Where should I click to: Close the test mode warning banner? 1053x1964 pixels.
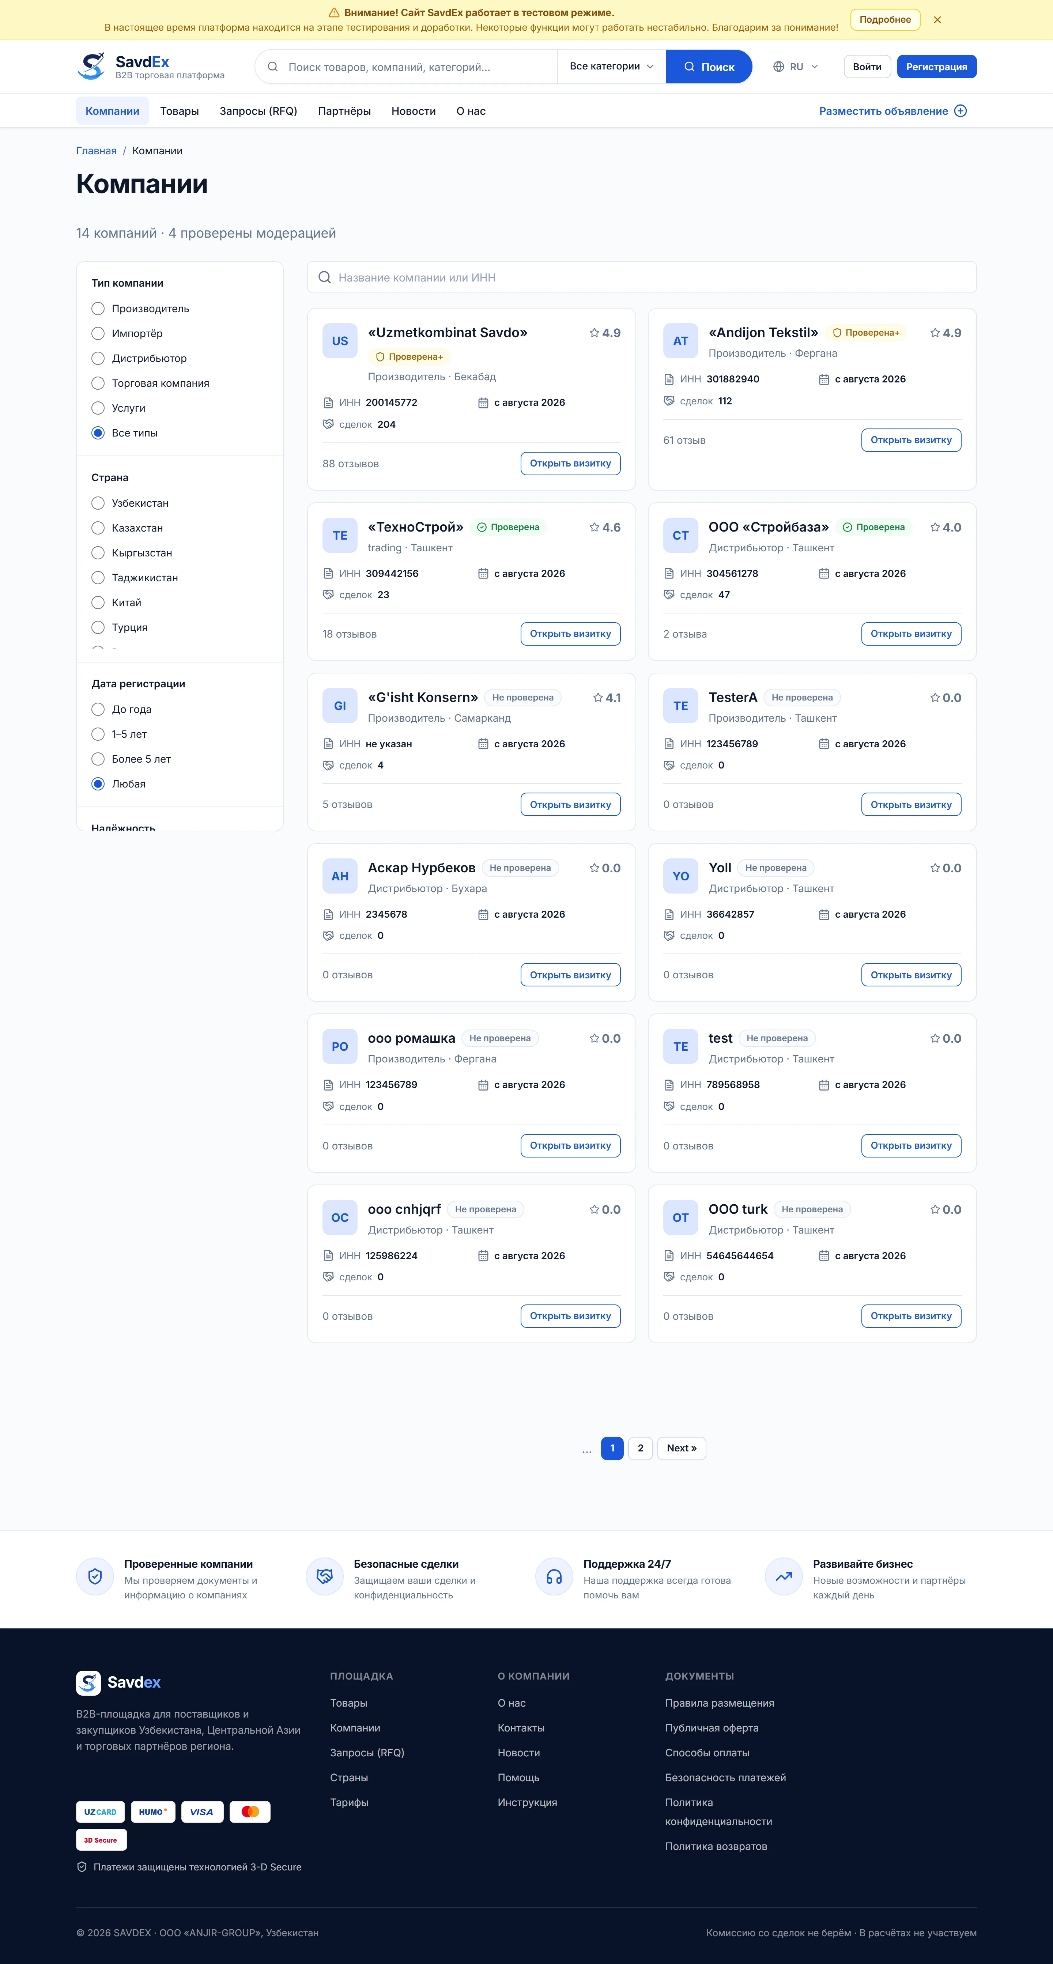tap(937, 20)
